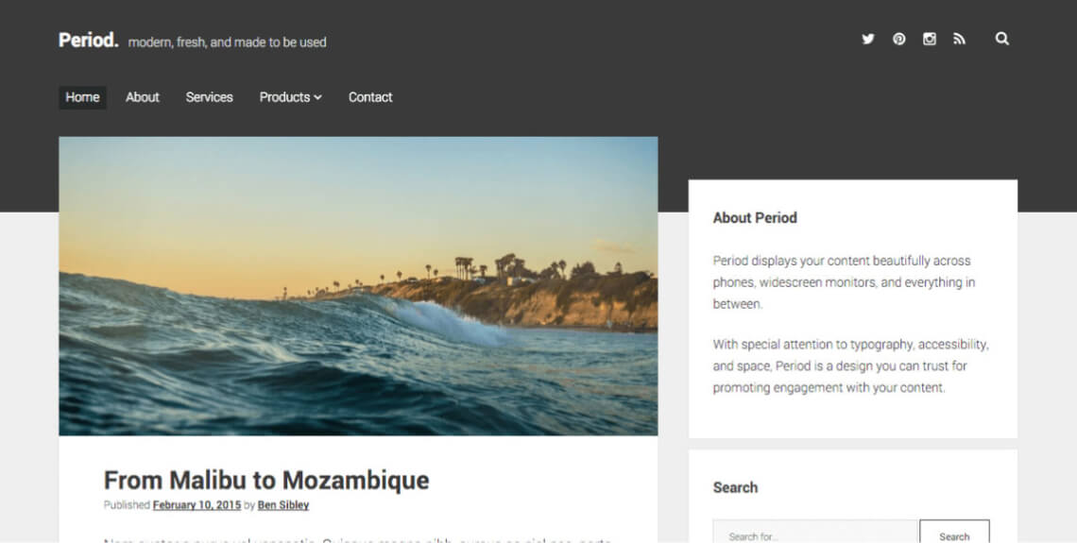
Task: View author Ben Sibley's posts
Action: click(283, 505)
